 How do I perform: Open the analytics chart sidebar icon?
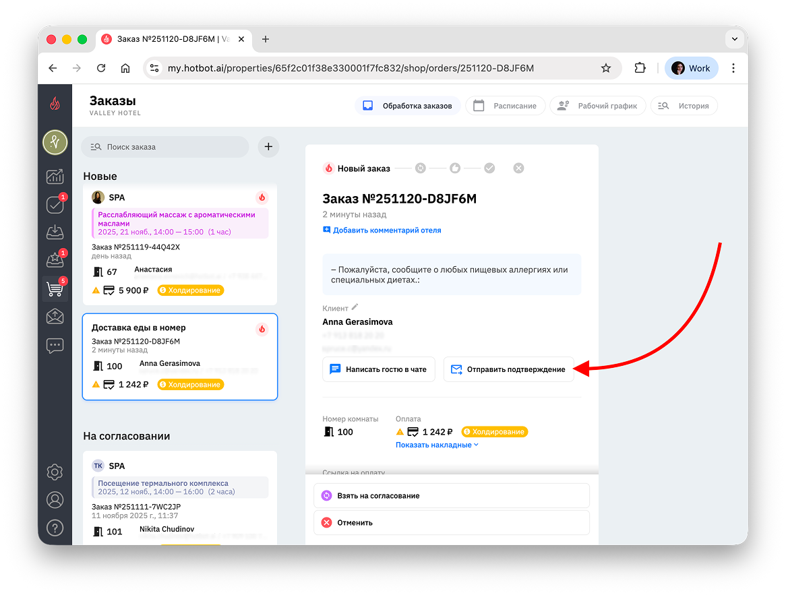(x=55, y=177)
